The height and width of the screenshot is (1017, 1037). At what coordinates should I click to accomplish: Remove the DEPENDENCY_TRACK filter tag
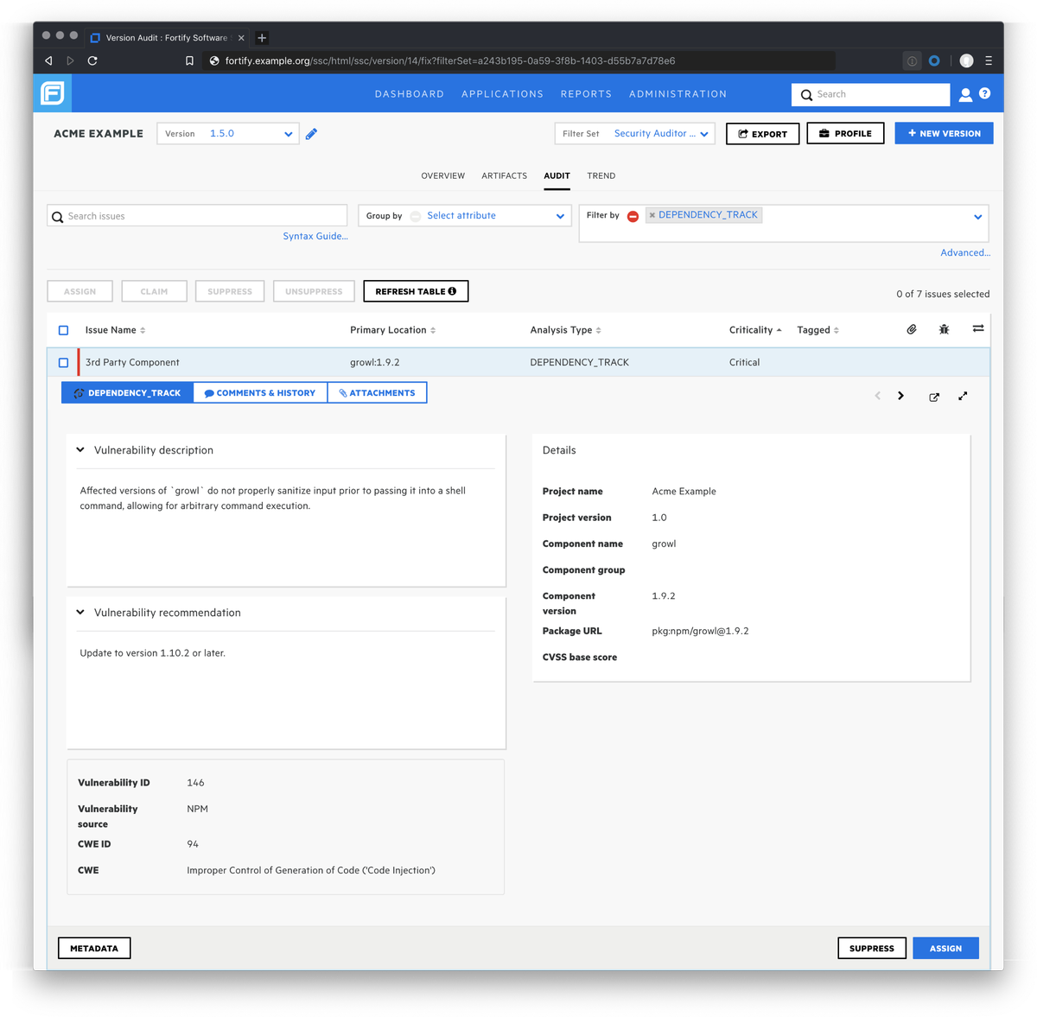[x=652, y=215]
